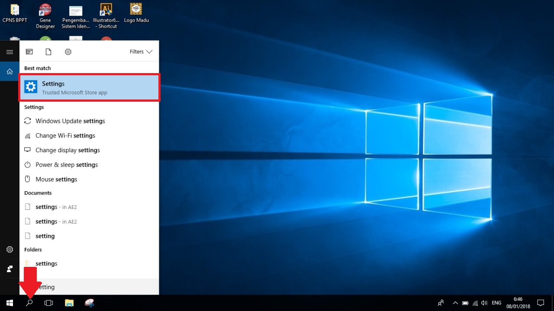Switch input language via ENG indicator
This screenshot has width=554, height=311.
tap(496, 303)
